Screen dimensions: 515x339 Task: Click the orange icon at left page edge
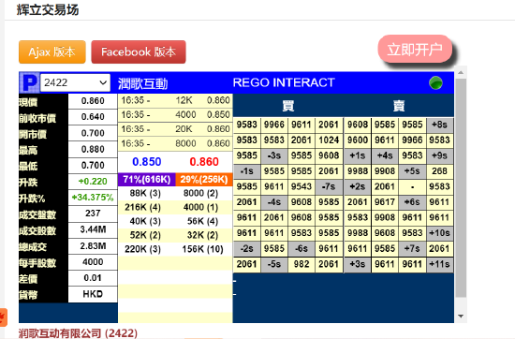(x=3, y=317)
